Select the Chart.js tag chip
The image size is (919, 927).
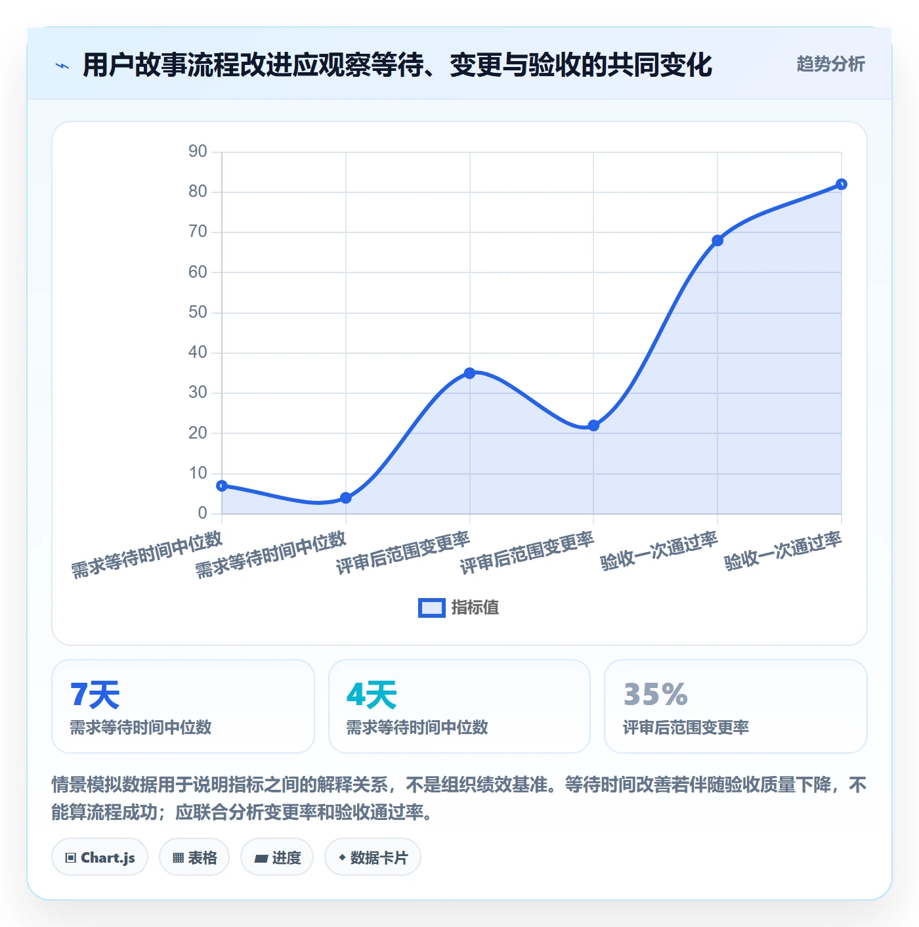(x=100, y=857)
